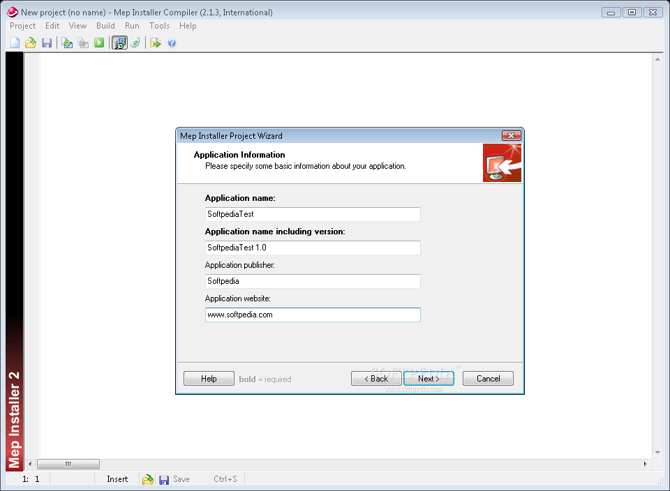Open the Build menu
Viewport: 670px width, 491px height.
point(105,26)
